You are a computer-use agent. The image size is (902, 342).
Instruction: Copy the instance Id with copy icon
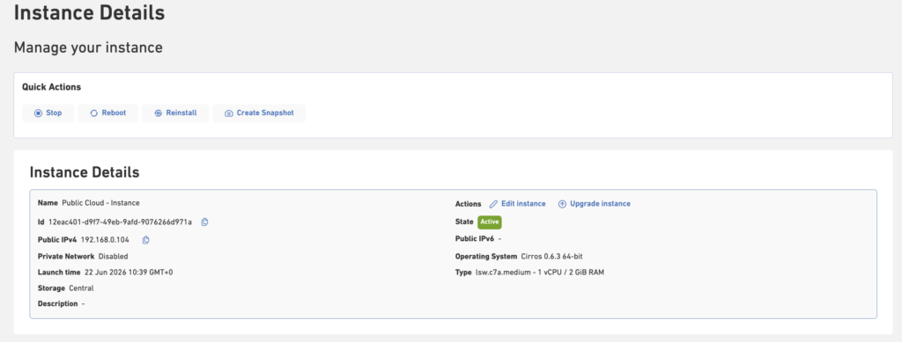click(x=204, y=222)
